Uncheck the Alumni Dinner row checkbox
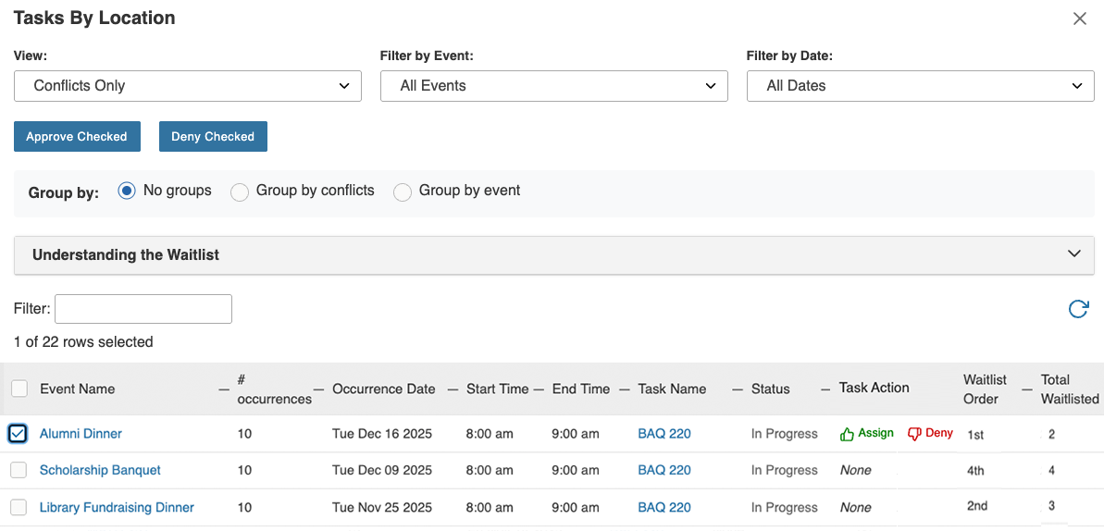 [x=19, y=433]
